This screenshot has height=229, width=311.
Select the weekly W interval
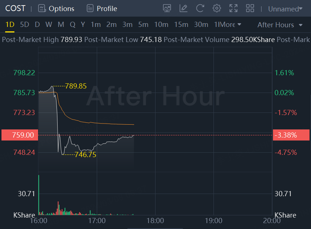coord(49,25)
